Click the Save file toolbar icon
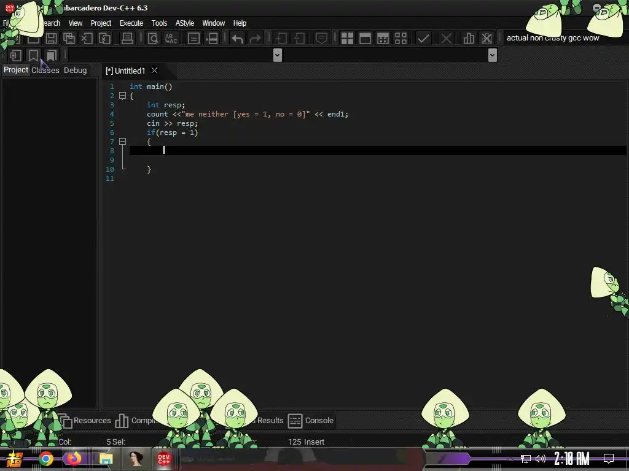 51,39
